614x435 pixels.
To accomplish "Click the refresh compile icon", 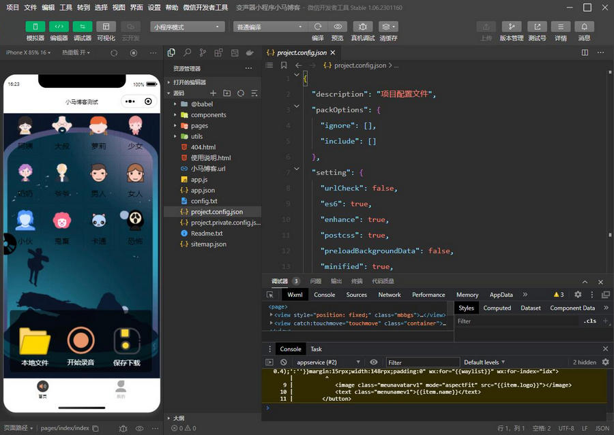I will [x=318, y=27].
